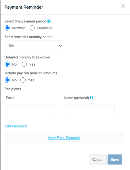130x170 pixels.
Task: Select No for pay run pension amounts
Action: click(x=7, y=80)
